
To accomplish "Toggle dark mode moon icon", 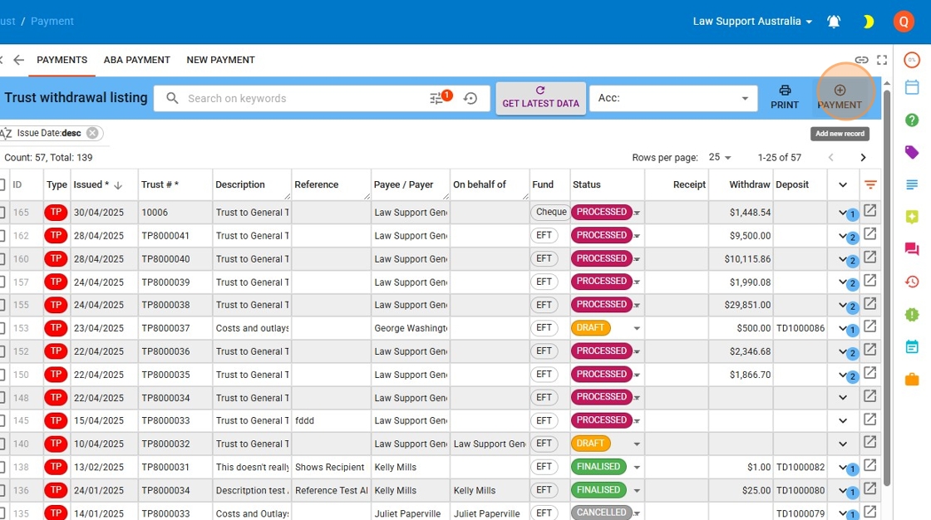I will [x=869, y=22].
